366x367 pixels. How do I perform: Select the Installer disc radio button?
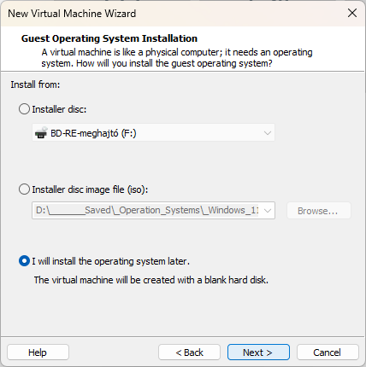(x=24, y=109)
